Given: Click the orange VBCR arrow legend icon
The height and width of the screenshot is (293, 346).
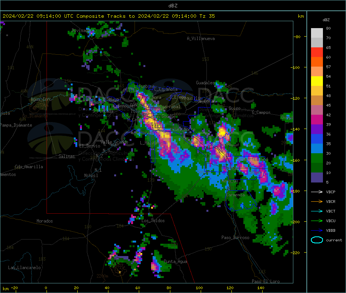Looking at the screenshot, I should pyautogui.click(x=317, y=201).
